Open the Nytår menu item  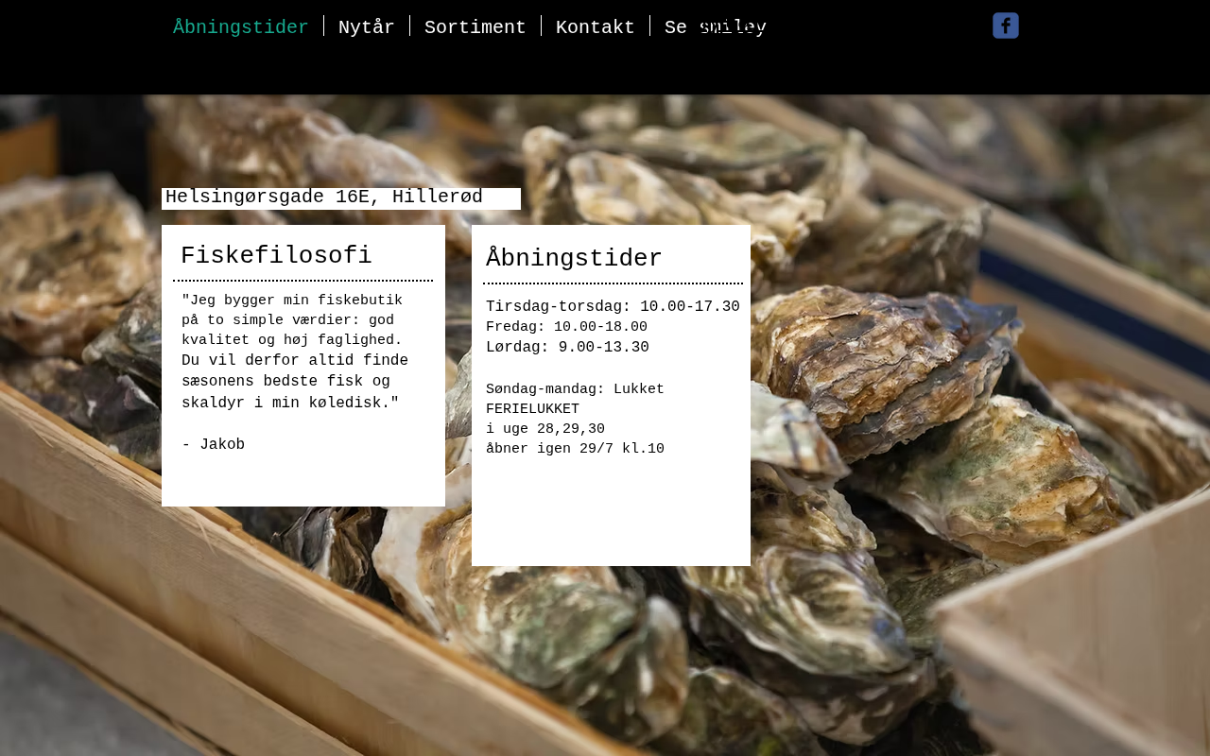tap(367, 27)
